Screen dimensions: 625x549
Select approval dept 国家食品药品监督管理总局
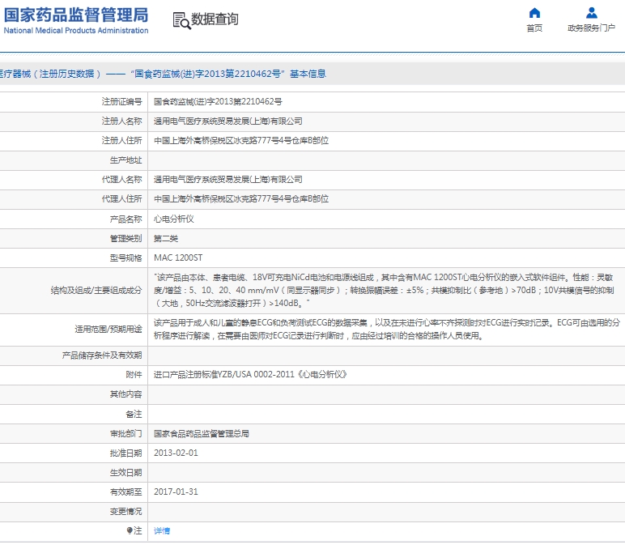tap(202, 434)
